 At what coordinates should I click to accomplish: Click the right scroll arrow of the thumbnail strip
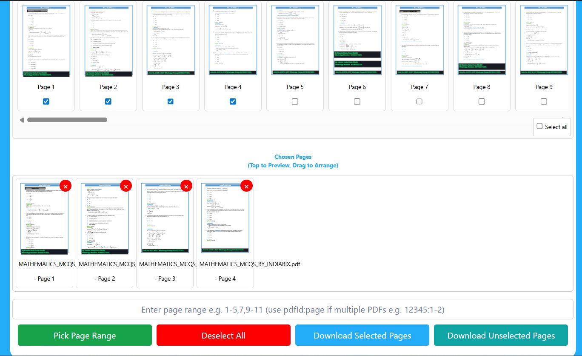pyautogui.click(x=564, y=120)
